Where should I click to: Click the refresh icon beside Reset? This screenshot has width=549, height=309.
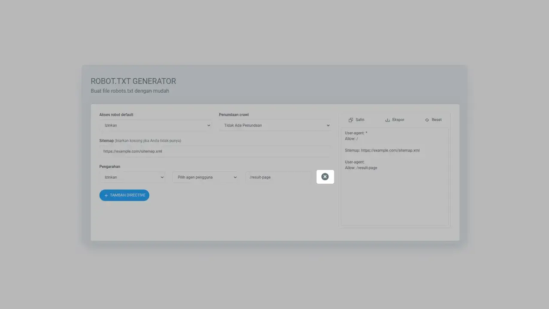click(427, 120)
